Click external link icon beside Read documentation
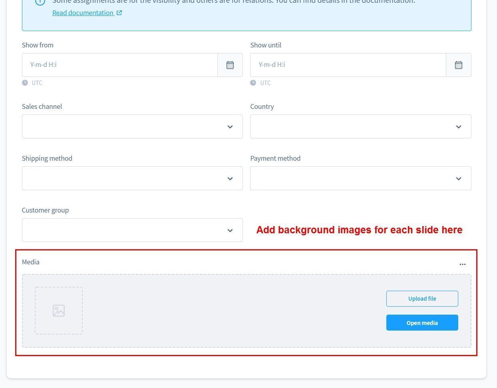Image resolution: width=497 pixels, height=388 pixels. 119,13
